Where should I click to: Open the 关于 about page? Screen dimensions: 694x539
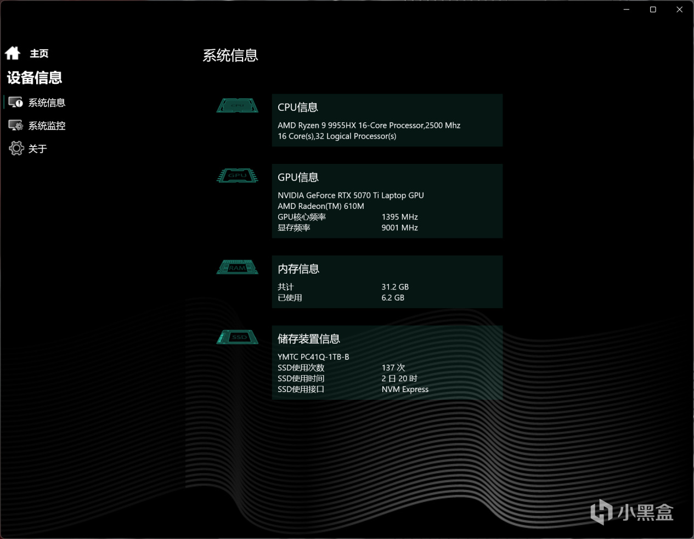coord(37,149)
